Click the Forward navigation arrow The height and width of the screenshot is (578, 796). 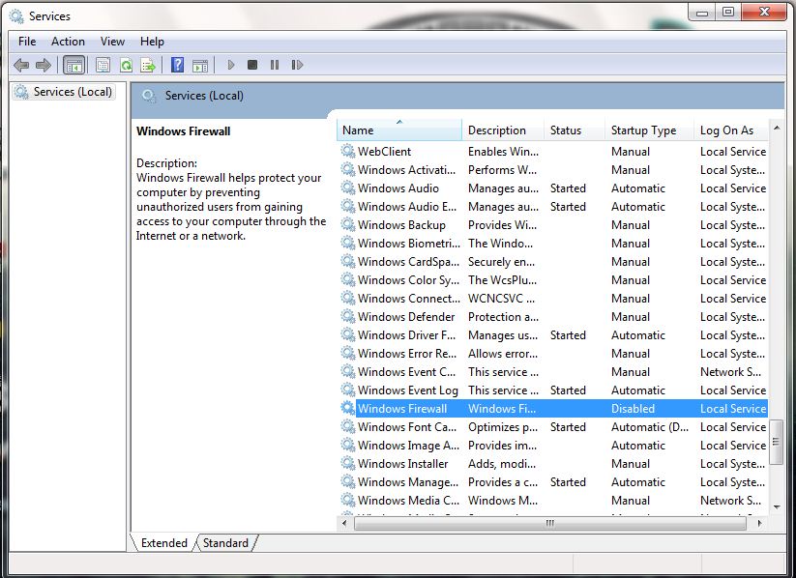tap(44, 65)
